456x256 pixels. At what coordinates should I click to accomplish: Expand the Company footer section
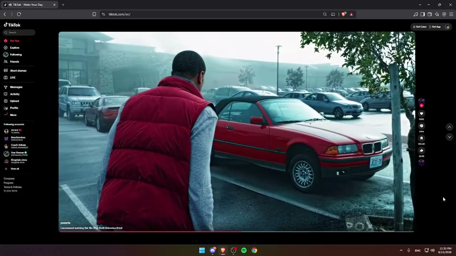point(9,178)
